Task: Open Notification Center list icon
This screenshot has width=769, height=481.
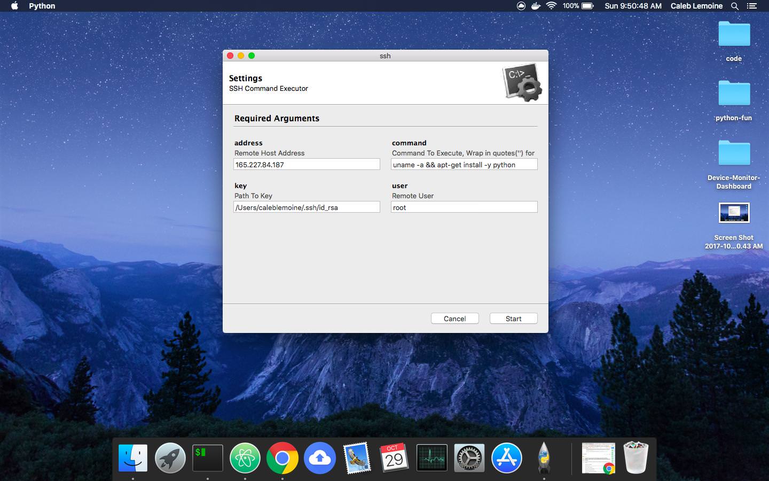Action: coord(752,6)
